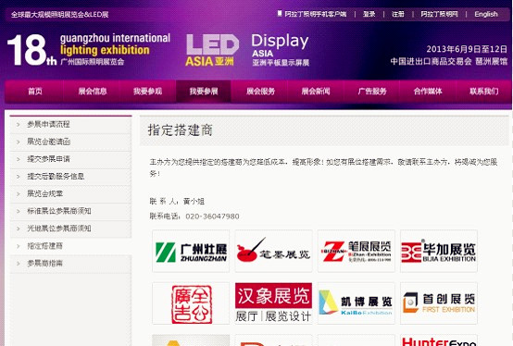
Task: Open the 首页 home tab
Action: [34, 92]
